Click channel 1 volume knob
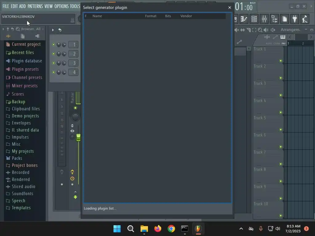This screenshot has width=315, height=236. pyautogui.click(x=64, y=45)
